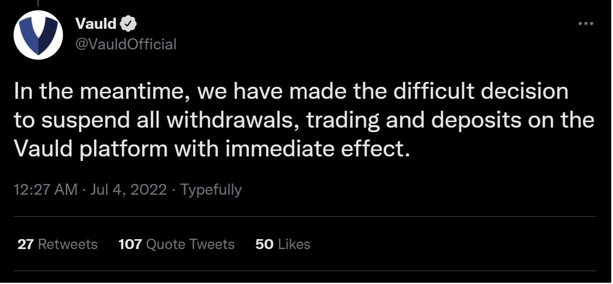The image size is (613, 284).
Task: Click the thread connector line above avatar
Action: 38,3
